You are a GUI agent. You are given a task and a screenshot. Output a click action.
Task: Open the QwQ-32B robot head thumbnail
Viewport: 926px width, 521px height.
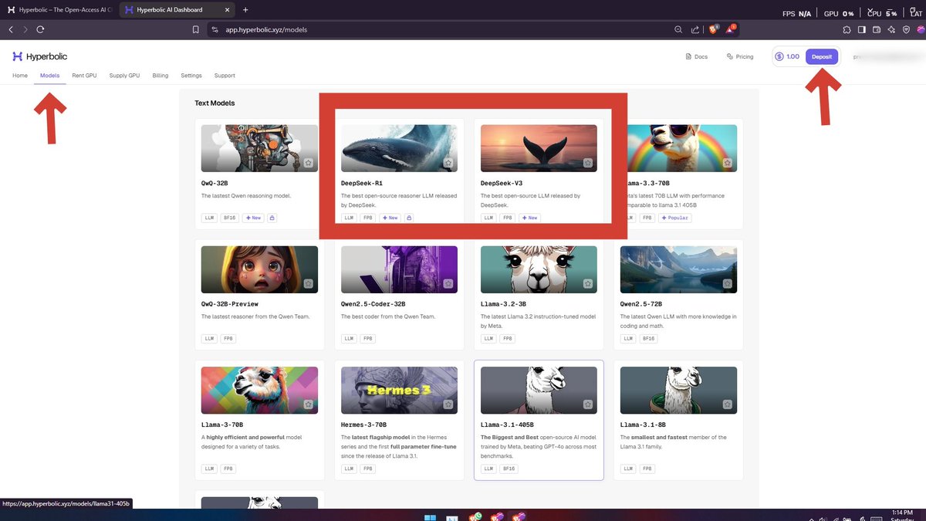[x=259, y=148]
